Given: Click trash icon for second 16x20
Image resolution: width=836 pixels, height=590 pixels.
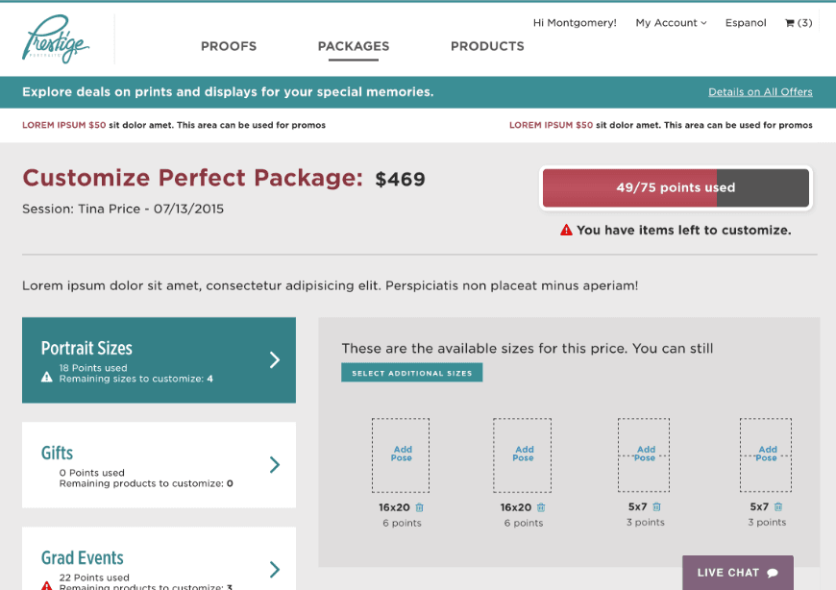Looking at the screenshot, I should tap(541, 507).
